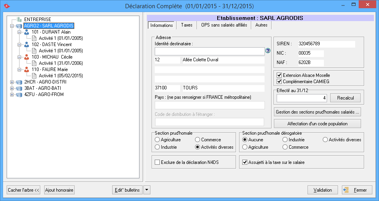
Task: Enable Exclure de la déclaration N4DS
Action: pyautogui.click(x=157, y=162)
